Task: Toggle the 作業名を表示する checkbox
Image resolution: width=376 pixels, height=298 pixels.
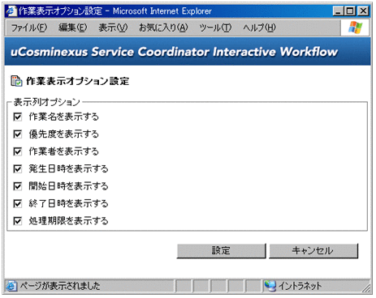Action: 18,117
